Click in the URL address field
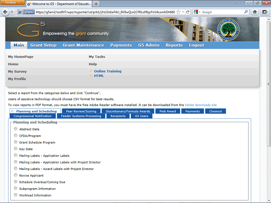271x203 pixels. click(105, 12)
